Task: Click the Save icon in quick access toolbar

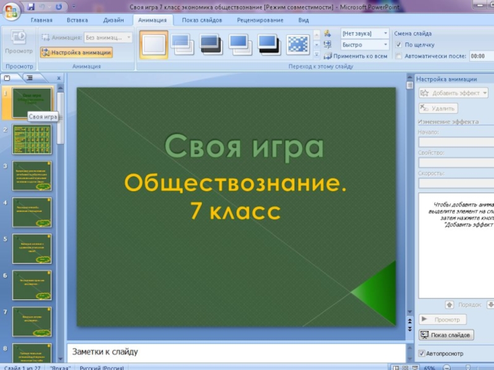Action: (x=31, y=7)
